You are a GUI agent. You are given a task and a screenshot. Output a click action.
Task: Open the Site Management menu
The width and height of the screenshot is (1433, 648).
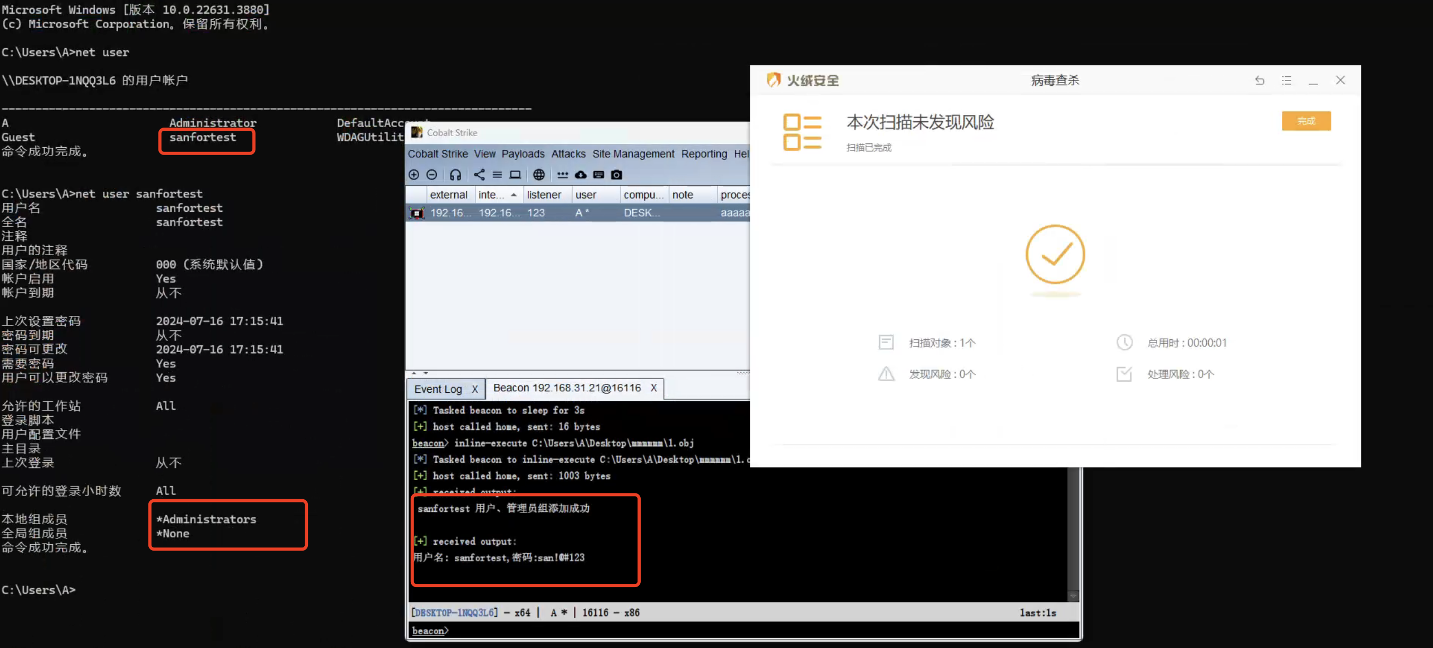pos(633,154)
